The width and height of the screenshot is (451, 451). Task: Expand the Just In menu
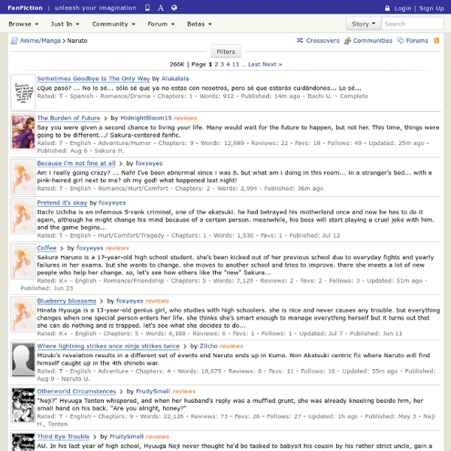tap(65, 24)
